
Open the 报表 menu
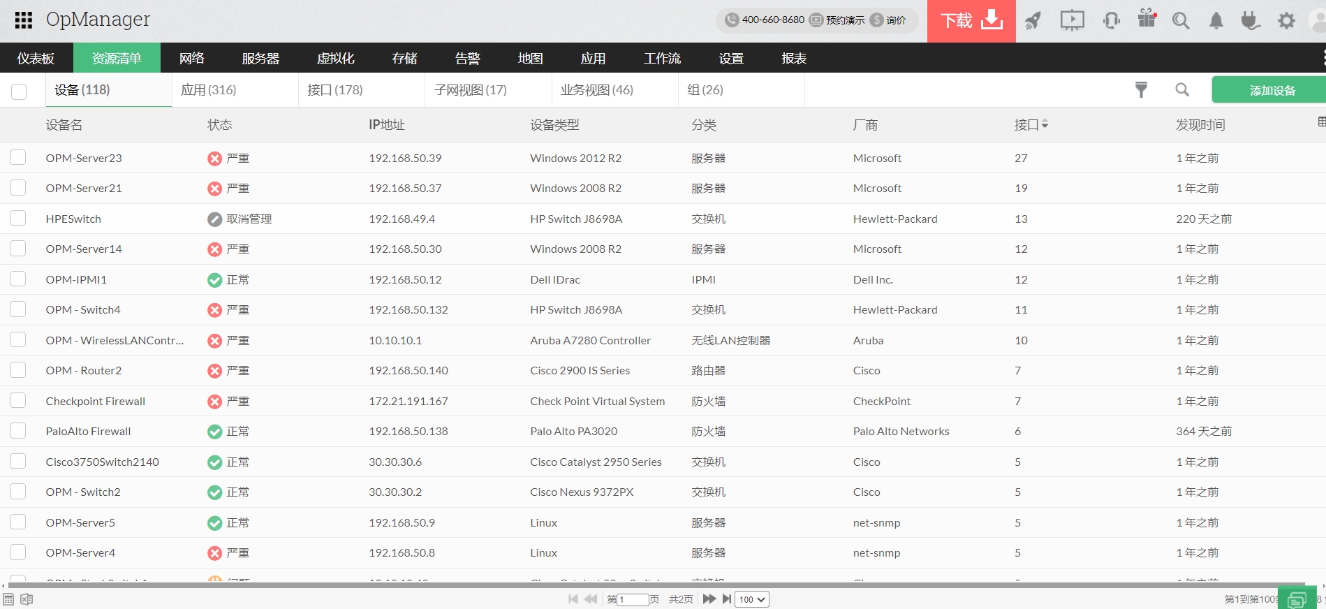(794, 58)
